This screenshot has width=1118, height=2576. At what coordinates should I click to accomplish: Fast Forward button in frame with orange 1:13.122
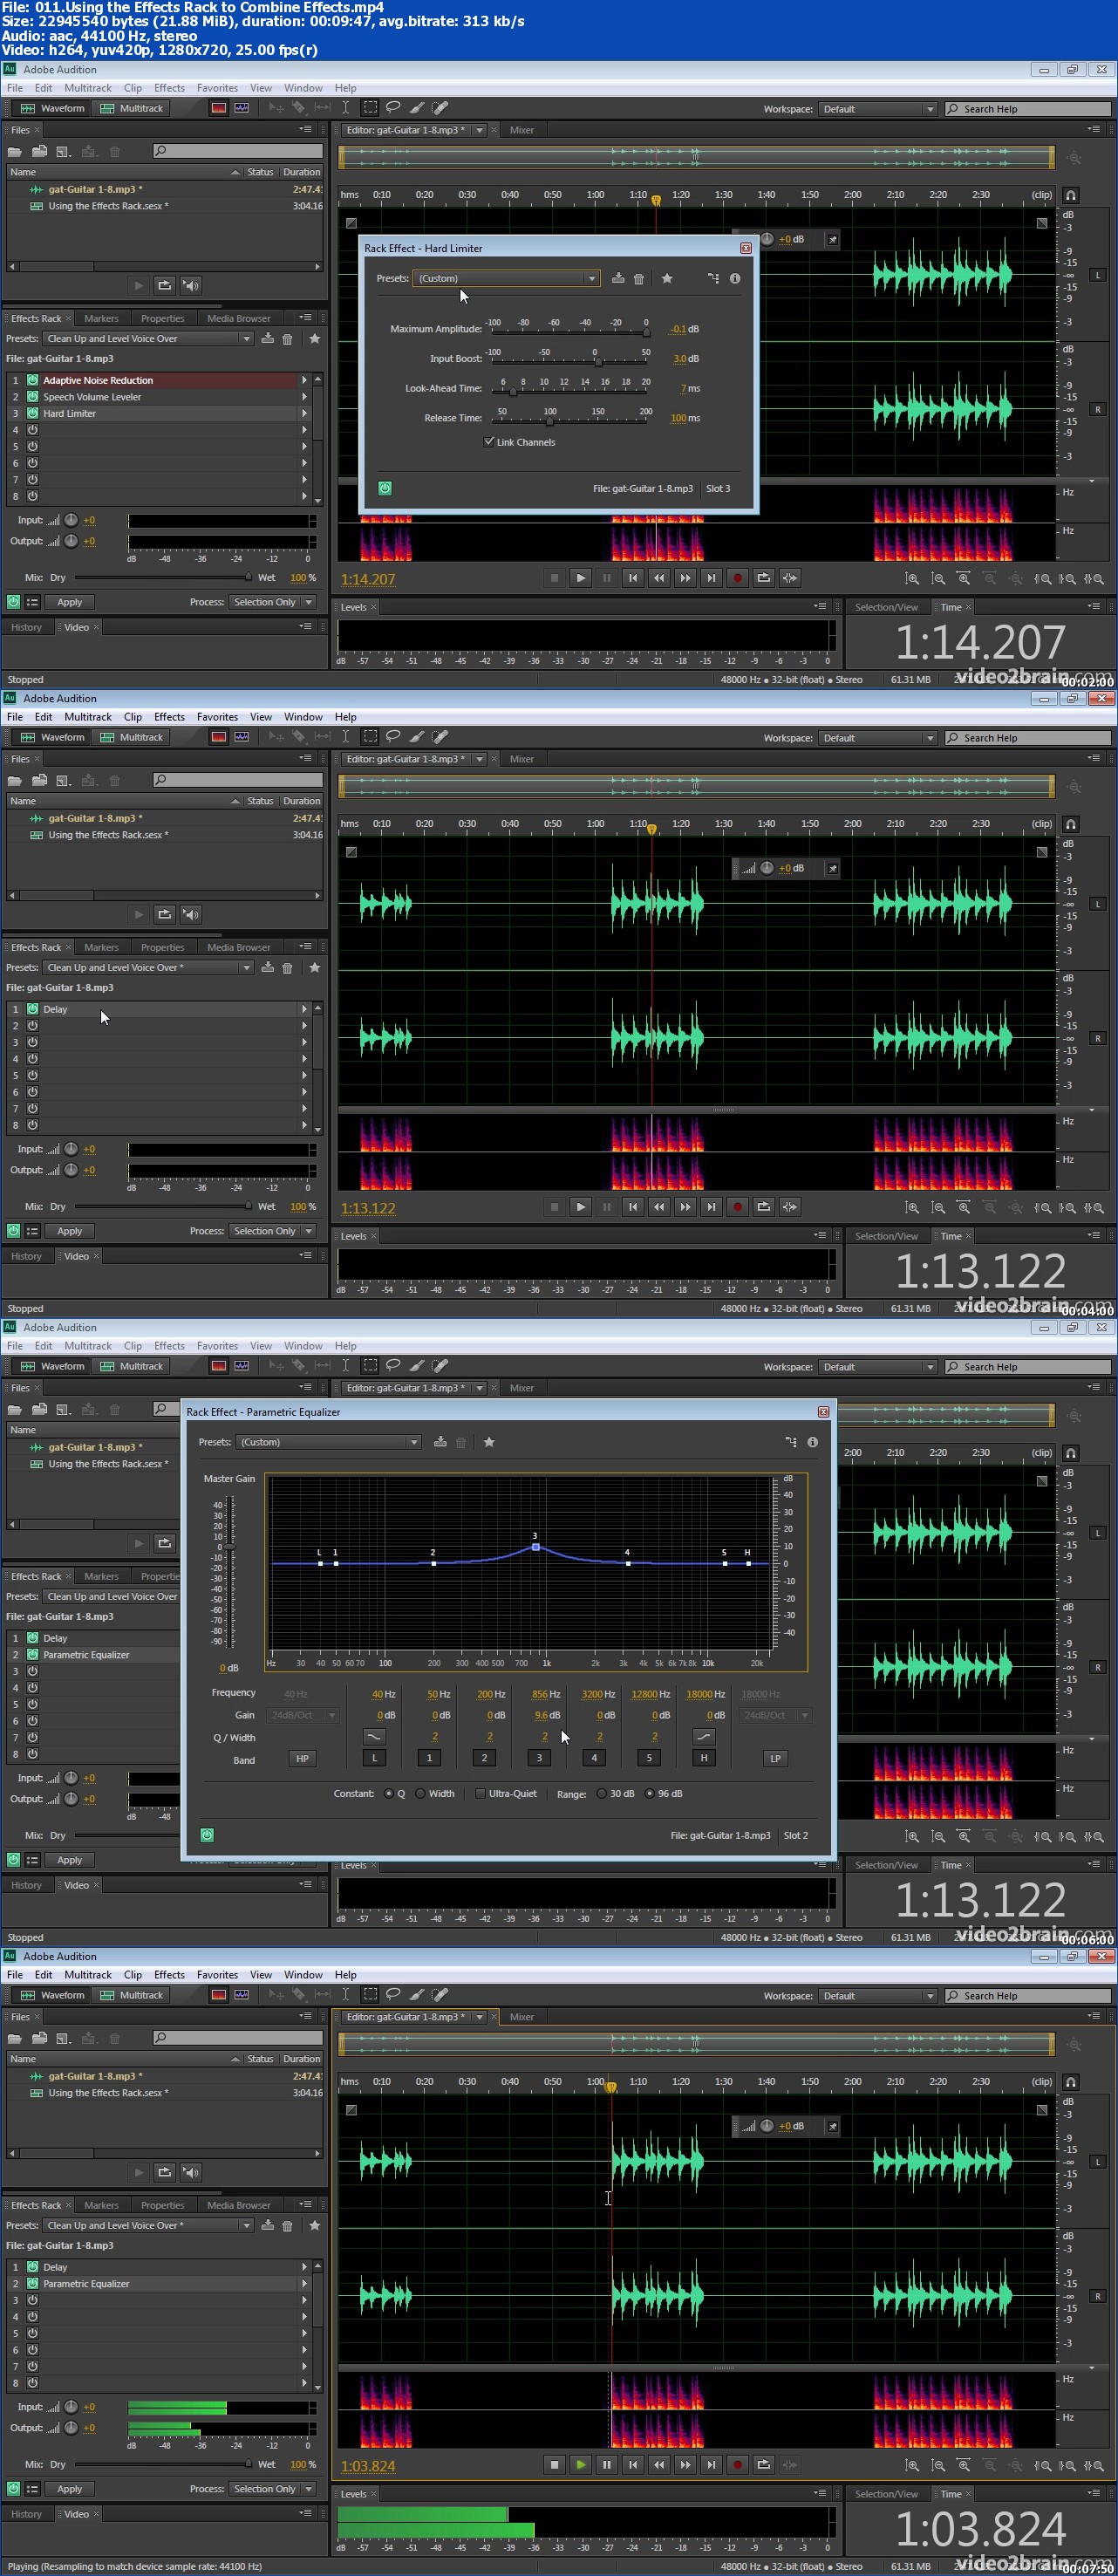point(685,1207)
